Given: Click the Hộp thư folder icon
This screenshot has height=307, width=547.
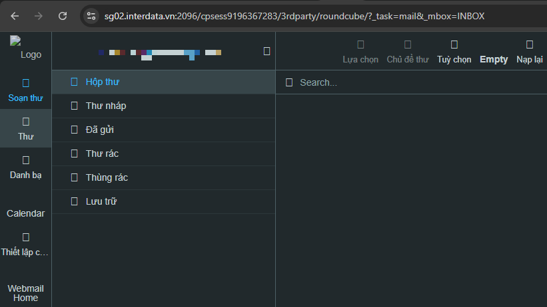Looking at the screenshot, I should [x=75, y=82].
